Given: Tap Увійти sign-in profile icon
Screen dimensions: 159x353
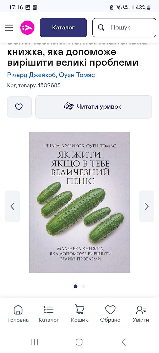Looking at the screenshot, I should [141, 314].
